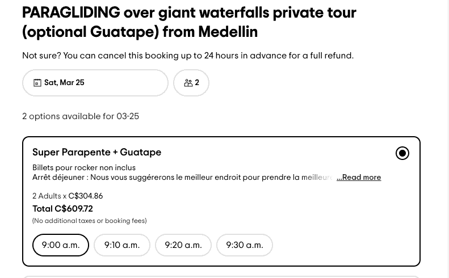Click the next option card at the bottom edge
This screenshot has height=278, width=449.
(221, 276)
